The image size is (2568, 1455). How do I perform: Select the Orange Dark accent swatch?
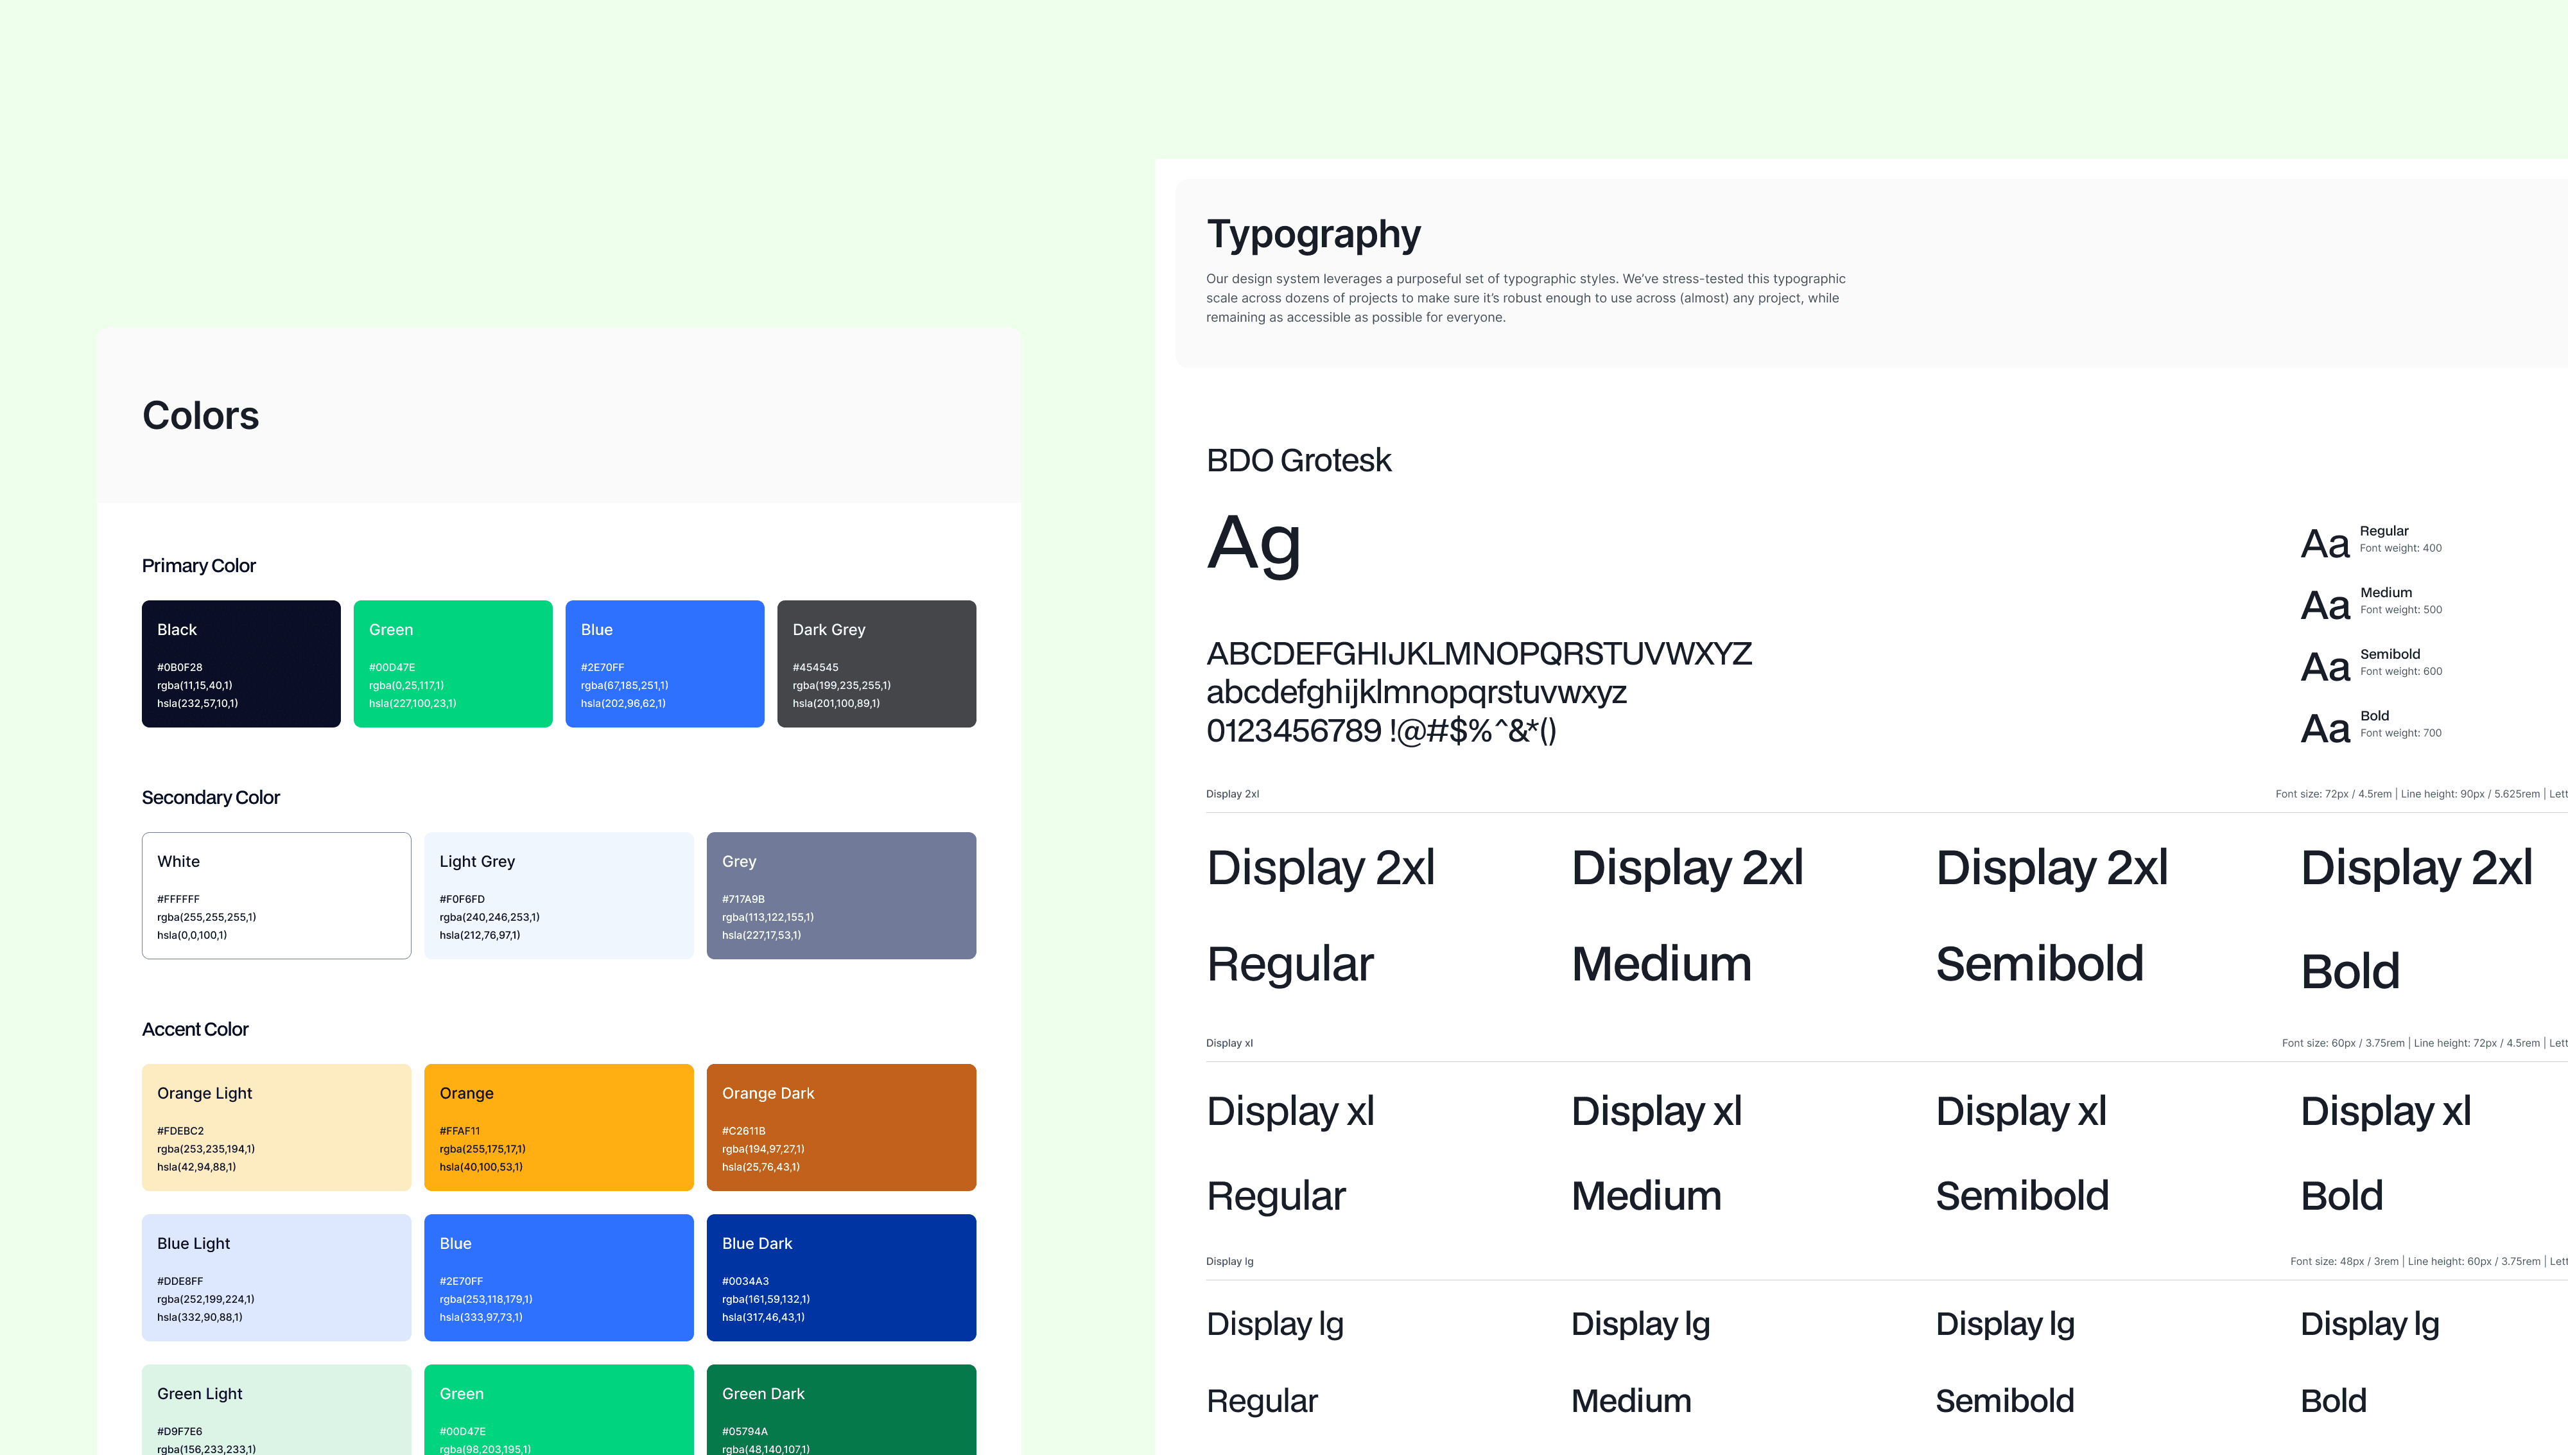click(841, 1128)
